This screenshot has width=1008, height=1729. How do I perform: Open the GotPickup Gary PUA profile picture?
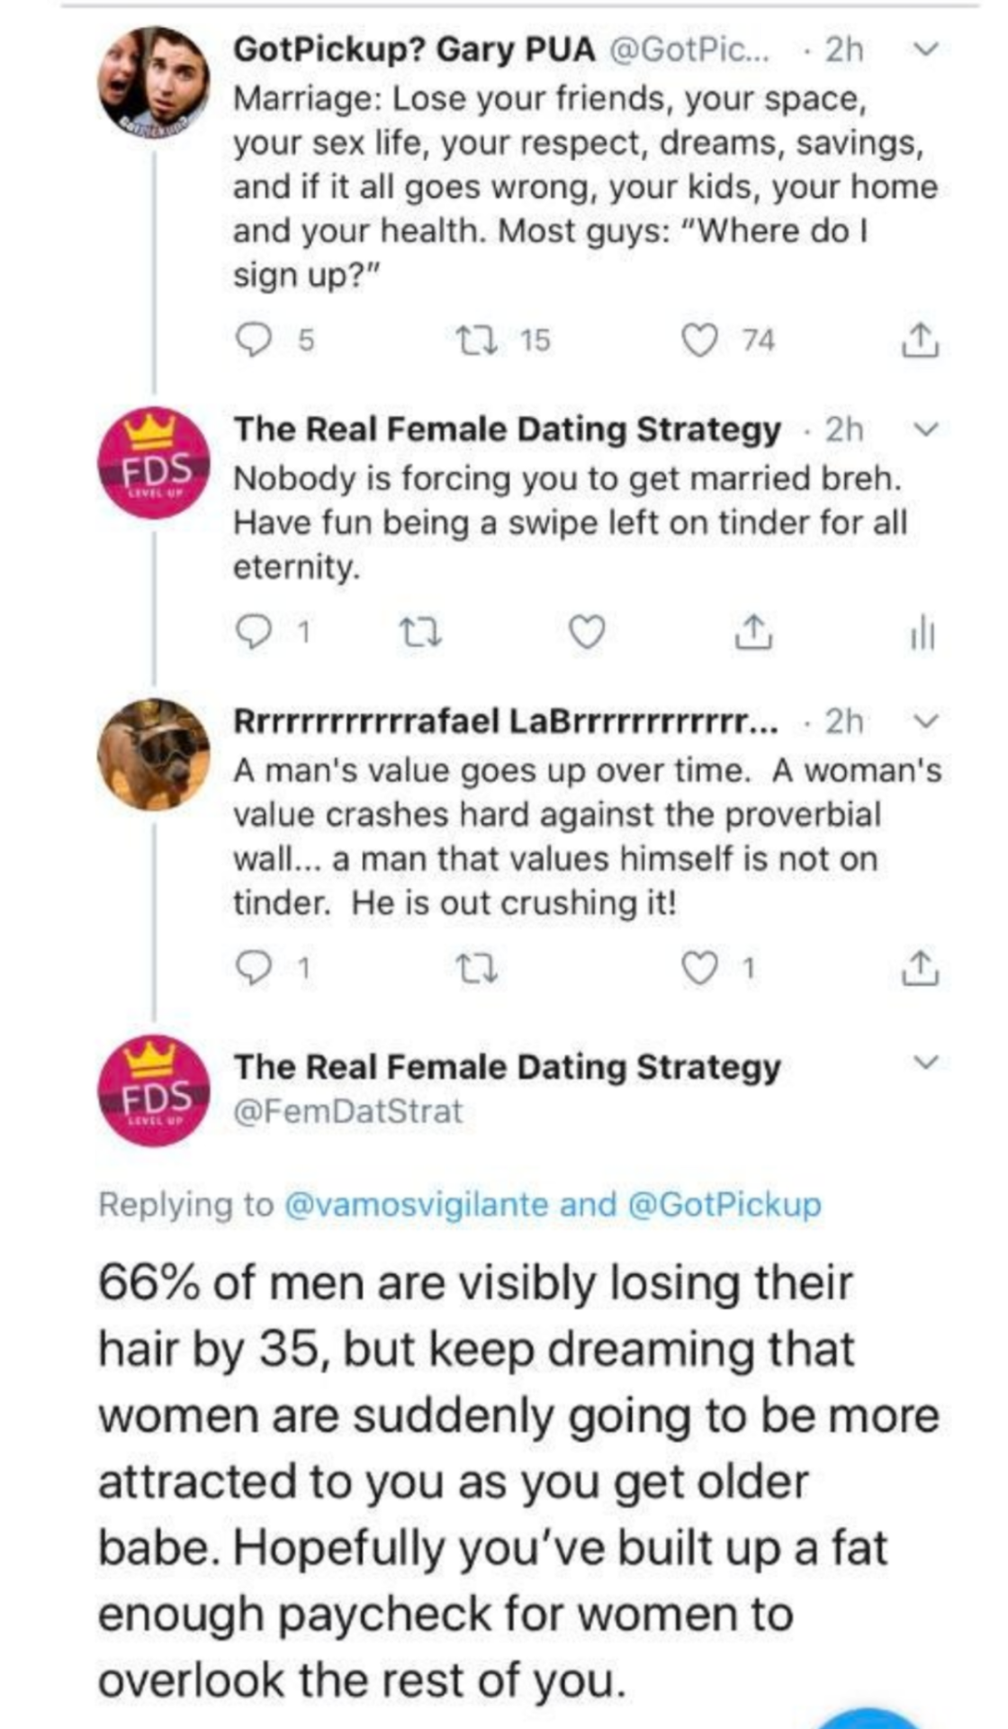pos(154,82)
